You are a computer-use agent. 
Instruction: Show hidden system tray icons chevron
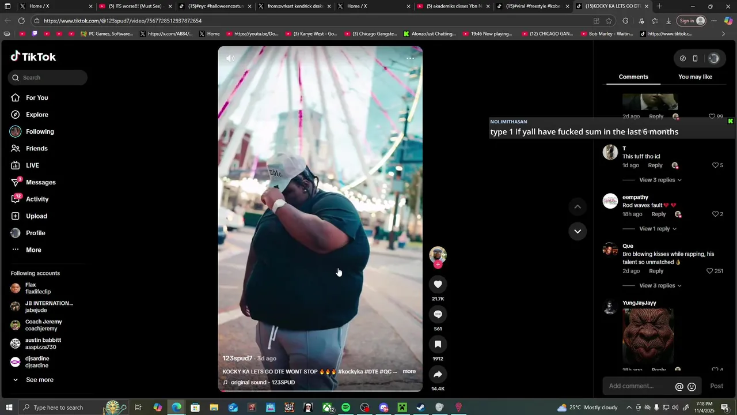[629, 408]
